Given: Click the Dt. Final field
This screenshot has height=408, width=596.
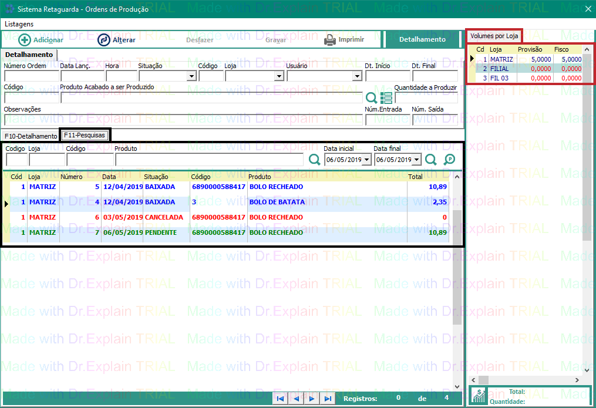Looking at the screenshot, I should pyautogui.click(x=435, y=76).
